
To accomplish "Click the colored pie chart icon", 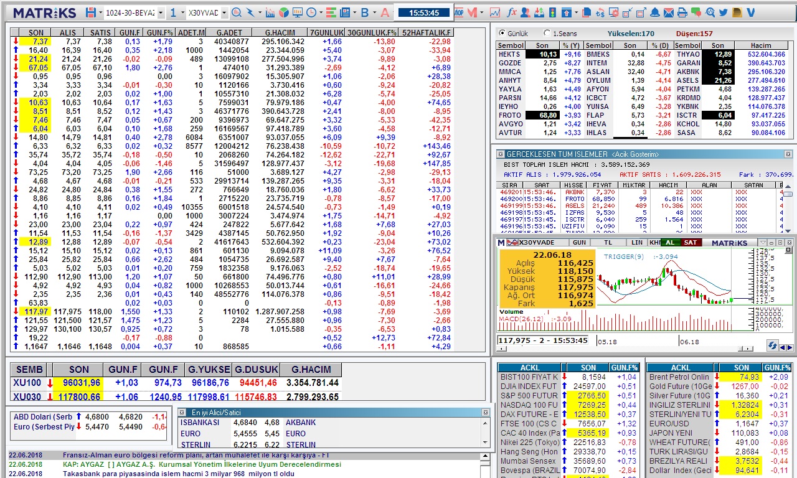I will [284, 12].
